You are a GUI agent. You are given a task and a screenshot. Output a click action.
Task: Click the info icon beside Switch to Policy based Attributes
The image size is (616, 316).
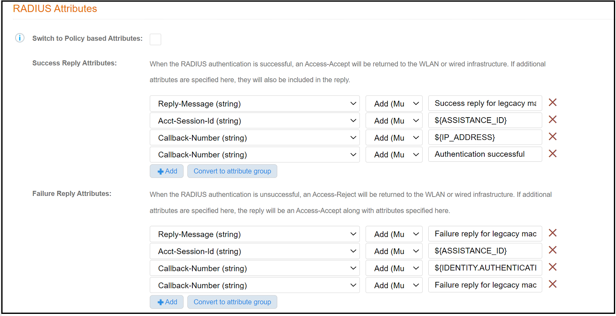click(x=20, y=38)
